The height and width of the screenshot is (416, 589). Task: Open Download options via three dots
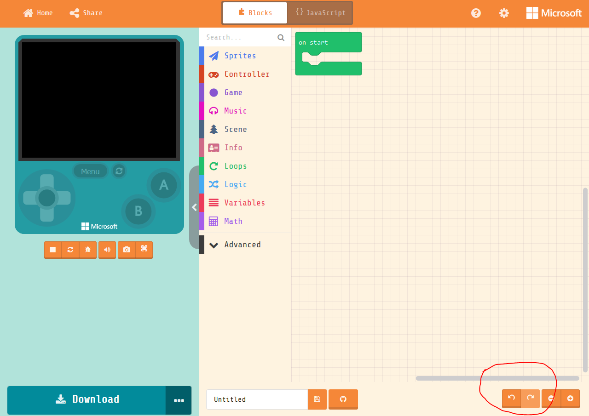(179, 400)
